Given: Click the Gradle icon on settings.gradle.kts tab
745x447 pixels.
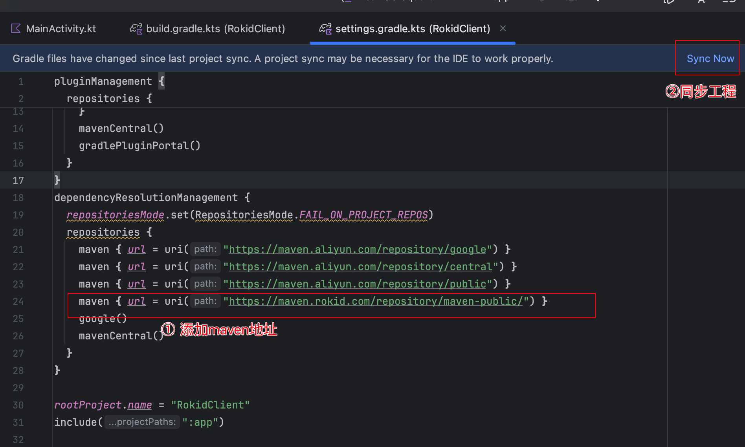Looking at the screenshot, I should tap(325, 29).
